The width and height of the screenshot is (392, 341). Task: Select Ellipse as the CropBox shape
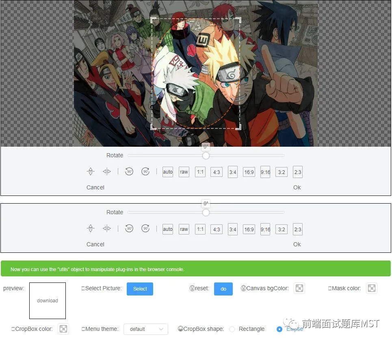[279, 329]
